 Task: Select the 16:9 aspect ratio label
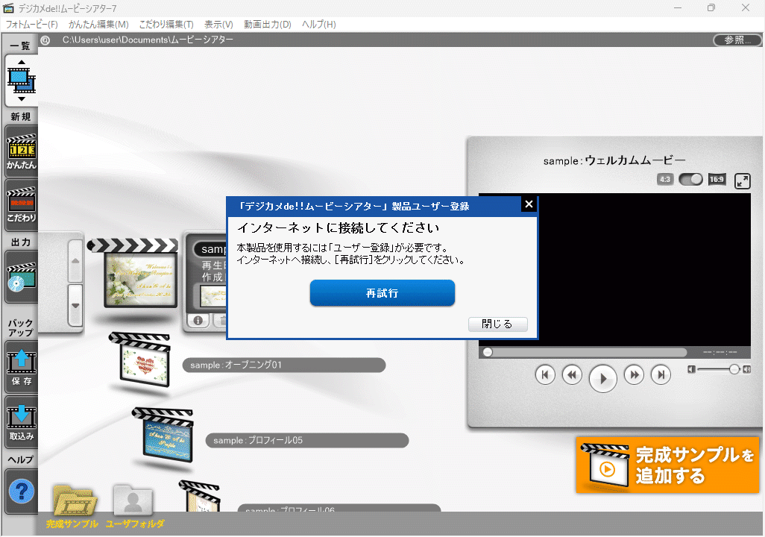coord(717,179)
